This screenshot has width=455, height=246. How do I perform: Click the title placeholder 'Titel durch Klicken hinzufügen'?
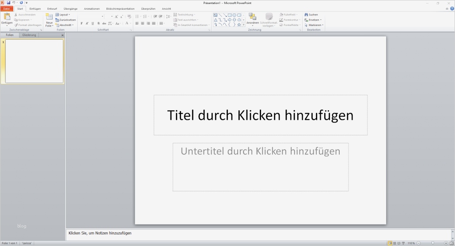point(260,115)
